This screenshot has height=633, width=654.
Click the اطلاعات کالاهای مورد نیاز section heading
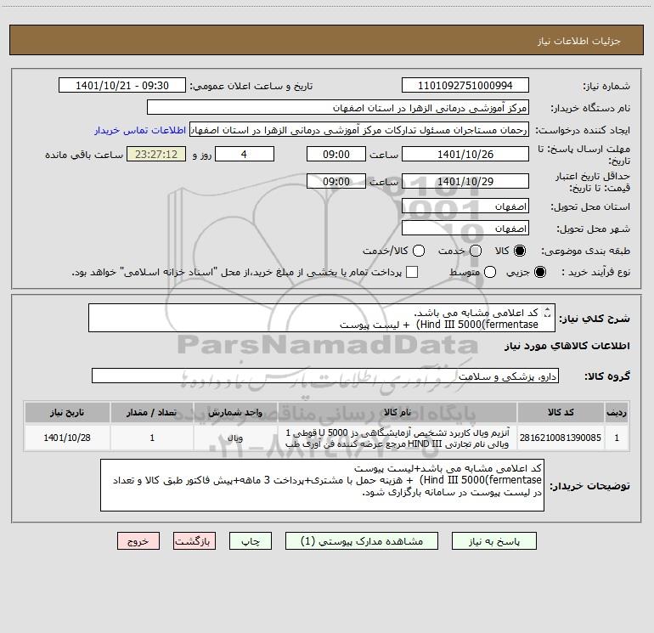coord(567,346)
